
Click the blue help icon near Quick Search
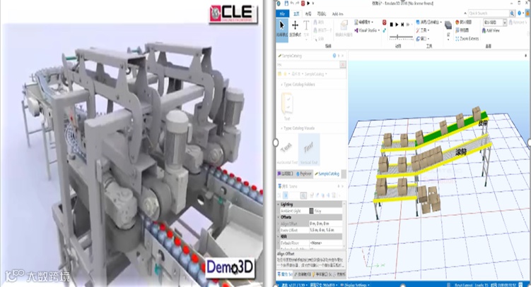[x=519, y=13]
